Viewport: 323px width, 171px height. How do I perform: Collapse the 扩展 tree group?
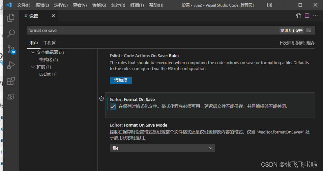coord(33,67)
